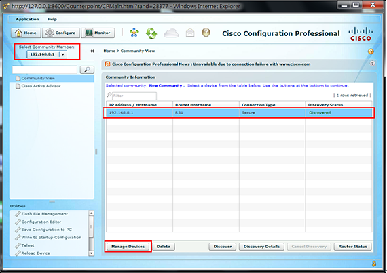This screenshot has width=387, height=273.
Task: Click the cloud icon in toolbar
Action: [171, 33]
